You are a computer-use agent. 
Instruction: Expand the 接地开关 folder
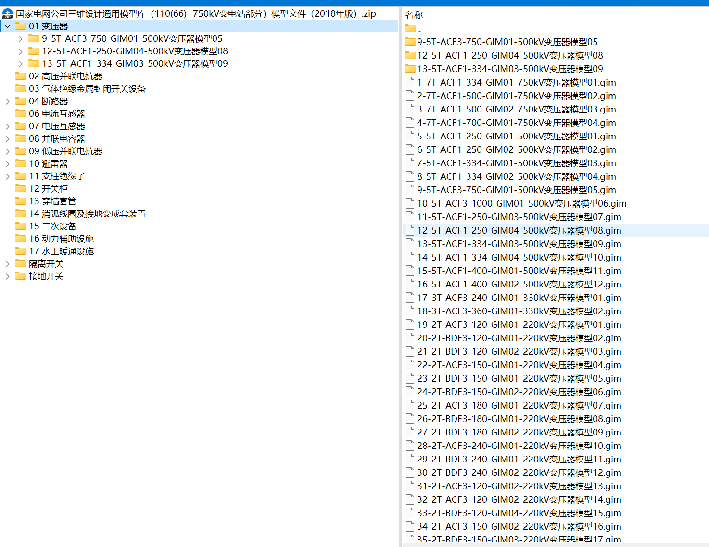(x=8, y=276)
